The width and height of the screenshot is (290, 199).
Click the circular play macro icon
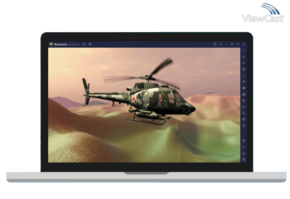point(244,82)
